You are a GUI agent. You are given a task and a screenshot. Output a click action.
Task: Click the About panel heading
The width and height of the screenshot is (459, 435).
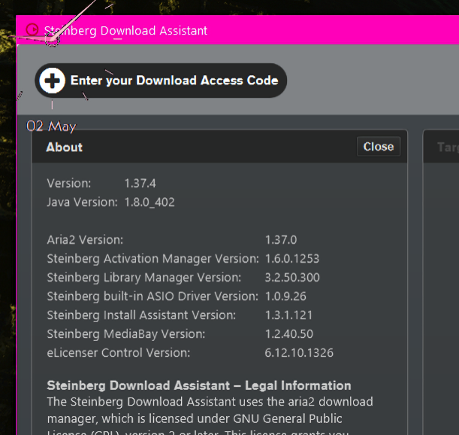coord(65,148)
